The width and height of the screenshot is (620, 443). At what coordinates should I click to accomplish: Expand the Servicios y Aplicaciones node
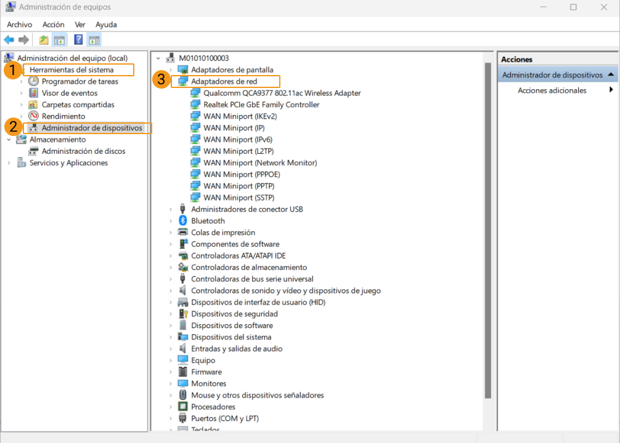click(x=9, y=163)
